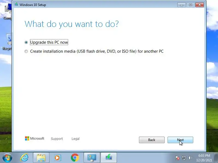
Task: Open the Action Center flag icon
Action: pos(177,158)
